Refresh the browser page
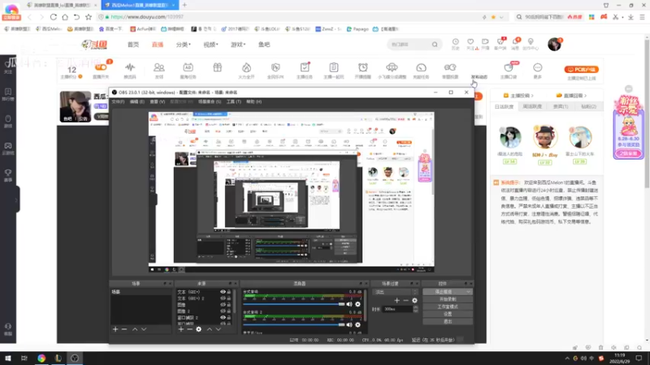The height and width of the screenshot is (365, 650). click(x=53, y=17)
